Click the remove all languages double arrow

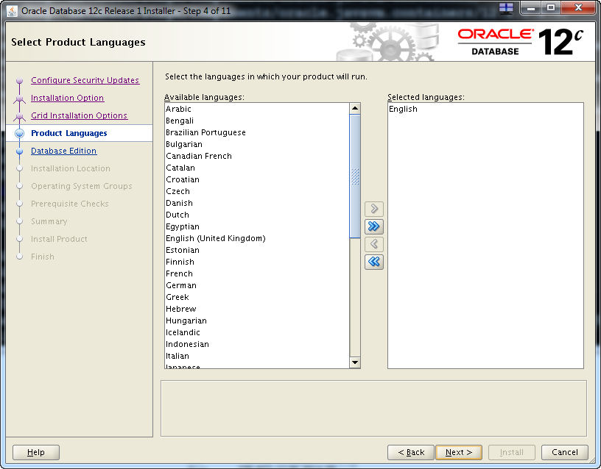pos(374,262)
